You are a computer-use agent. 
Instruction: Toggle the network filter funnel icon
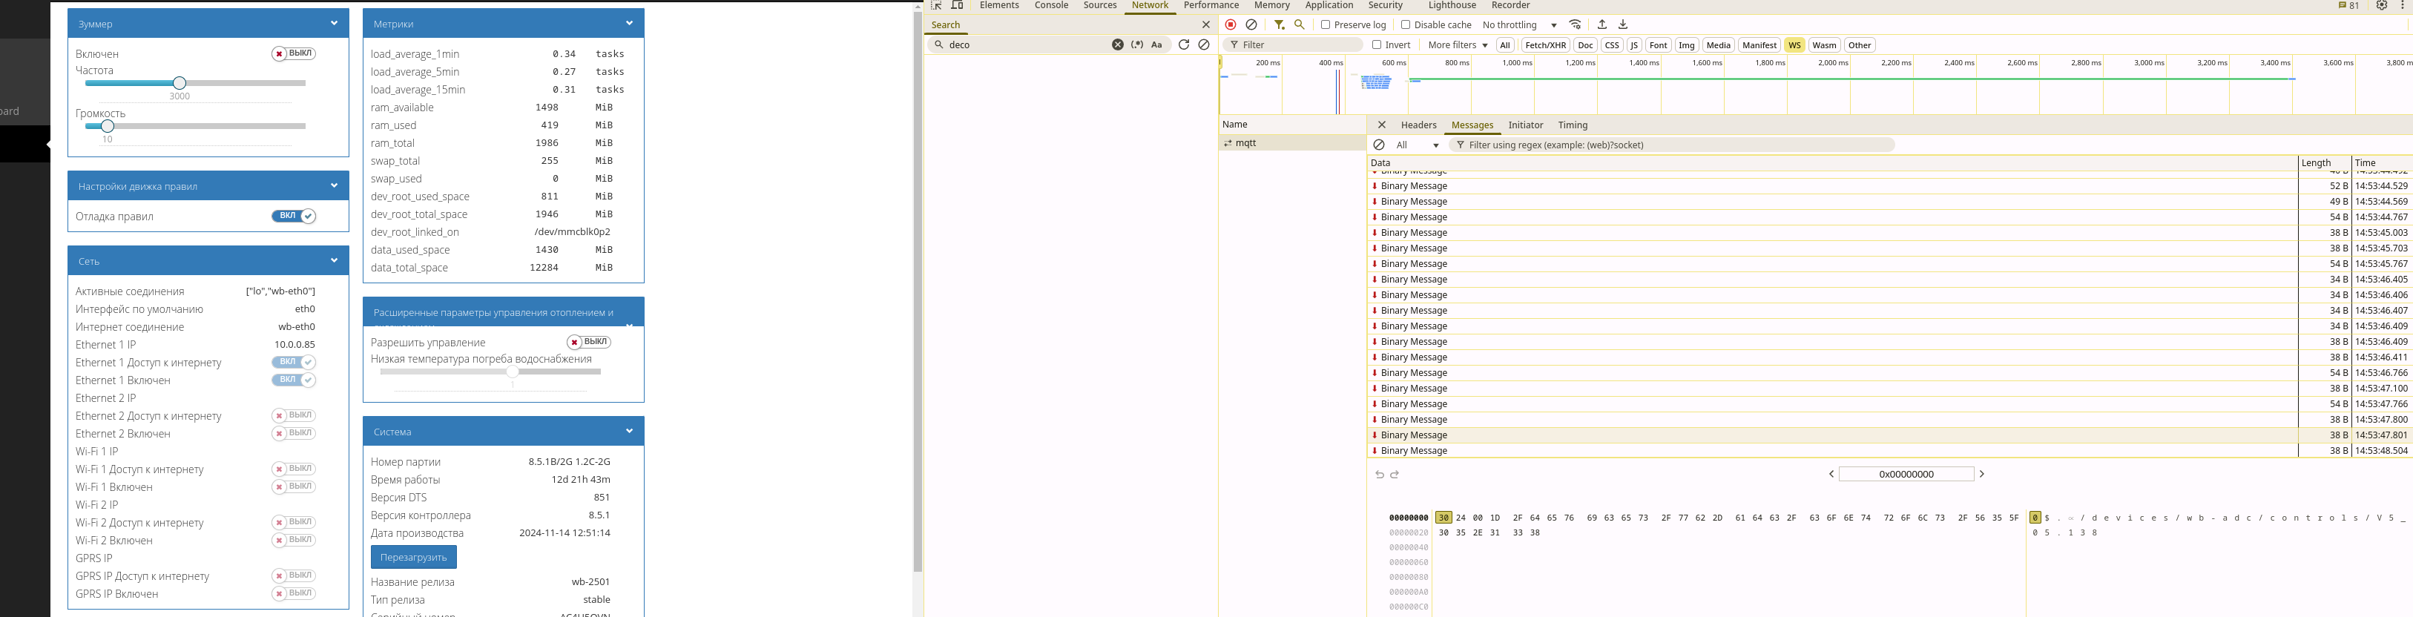1280,25
